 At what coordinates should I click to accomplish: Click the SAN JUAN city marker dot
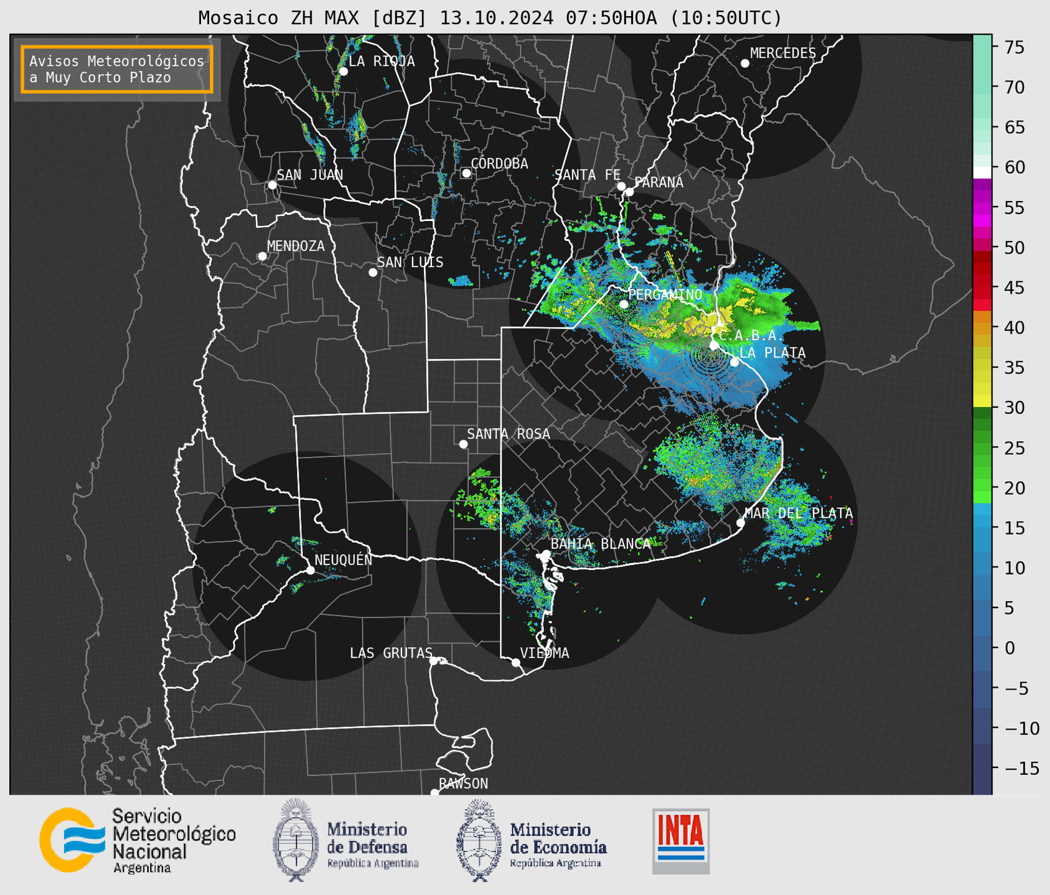pos(272,185)
